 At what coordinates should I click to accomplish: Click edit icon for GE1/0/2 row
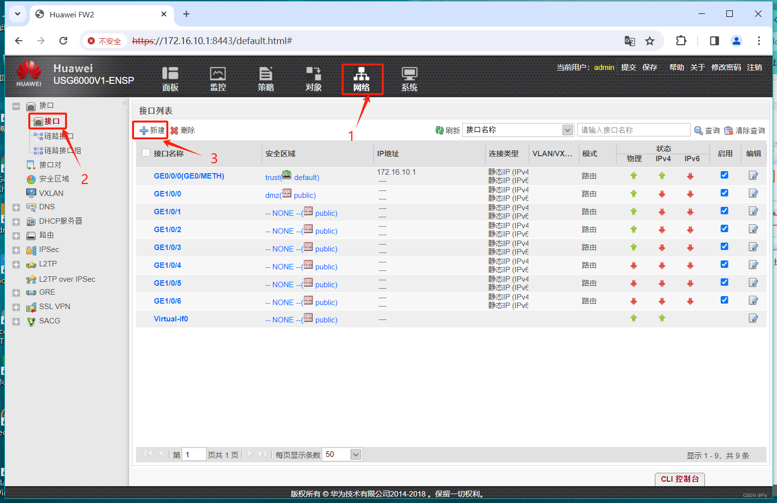[x=753, y=229]
